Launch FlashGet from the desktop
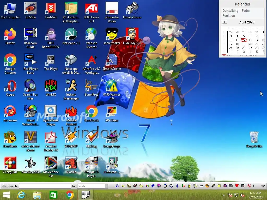This screenshot has width=267, height=200. point(51,10)
